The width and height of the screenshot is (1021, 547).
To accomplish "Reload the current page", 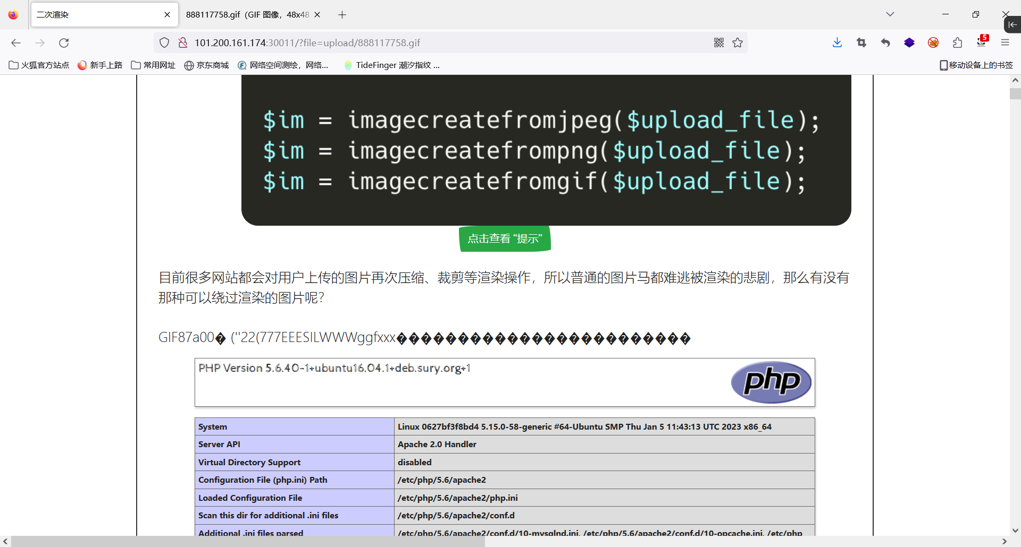I will (x=64, y=43).
